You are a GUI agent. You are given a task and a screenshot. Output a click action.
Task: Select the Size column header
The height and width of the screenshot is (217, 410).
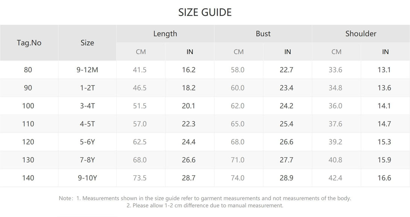(87, 43)
